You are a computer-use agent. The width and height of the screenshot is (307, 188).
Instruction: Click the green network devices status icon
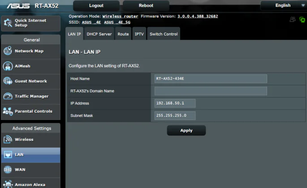click(302, 20)
